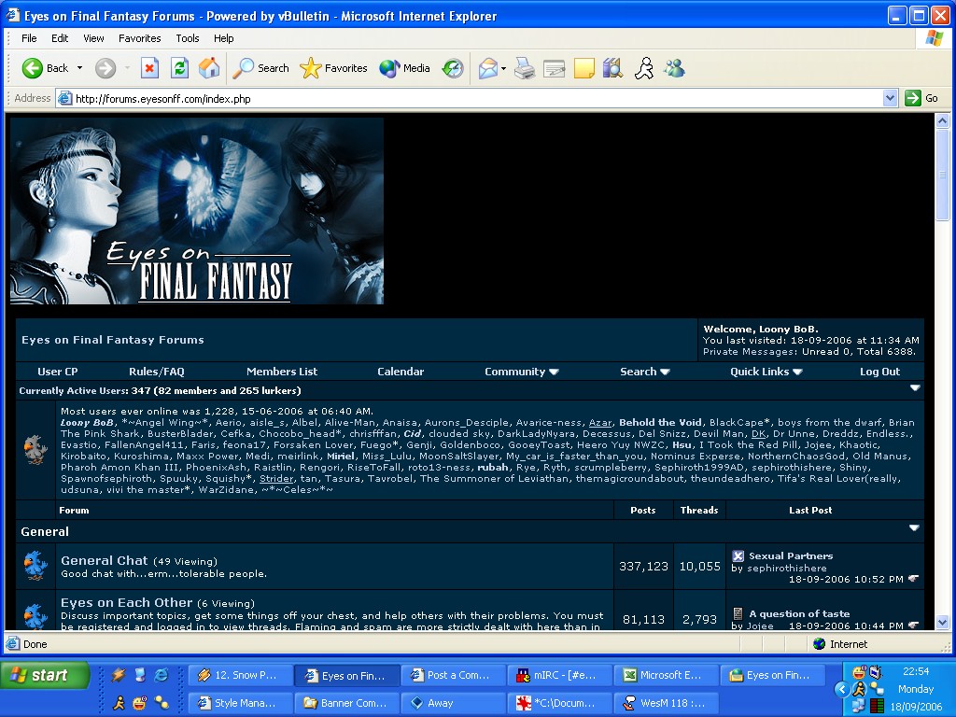Click the Forward arrow button
This screenshot has height=717, width=956.
[105, 68]
